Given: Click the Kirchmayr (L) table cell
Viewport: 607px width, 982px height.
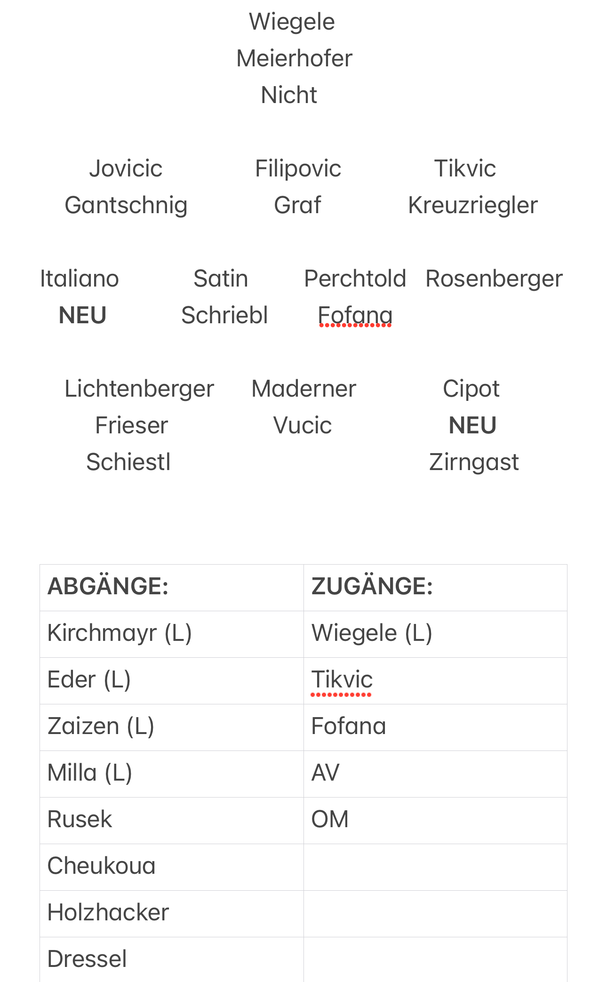Looking at the screenshot, I should click(x=172, y=634).
